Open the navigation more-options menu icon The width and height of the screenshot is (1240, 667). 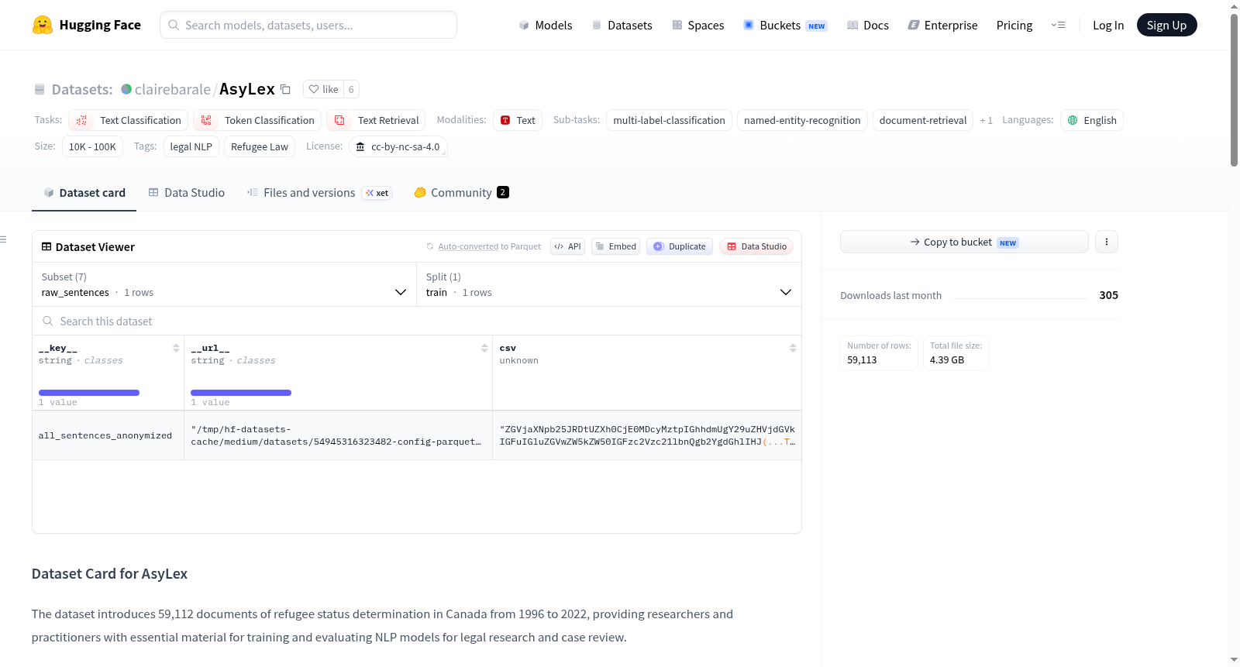(1058, 25)
